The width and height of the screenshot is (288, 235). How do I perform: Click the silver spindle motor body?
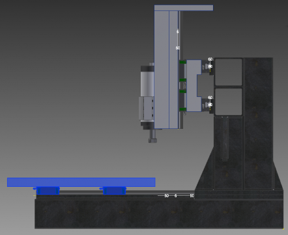pyautogui.click(x=147, y=84)
